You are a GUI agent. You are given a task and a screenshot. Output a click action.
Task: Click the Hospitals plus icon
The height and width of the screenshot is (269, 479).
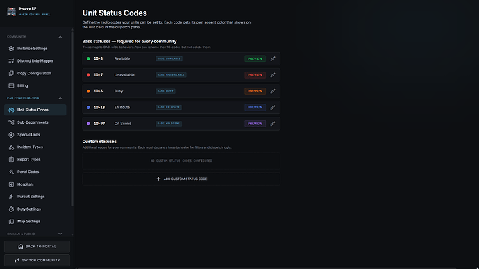(11, 184)
